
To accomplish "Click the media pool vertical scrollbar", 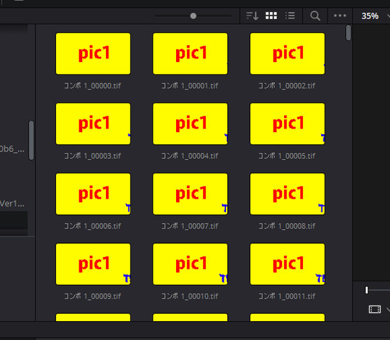I will [x=348, y=32].
